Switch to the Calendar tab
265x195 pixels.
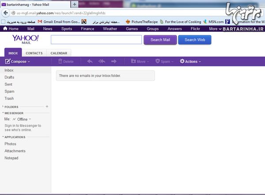click(59, 53)
